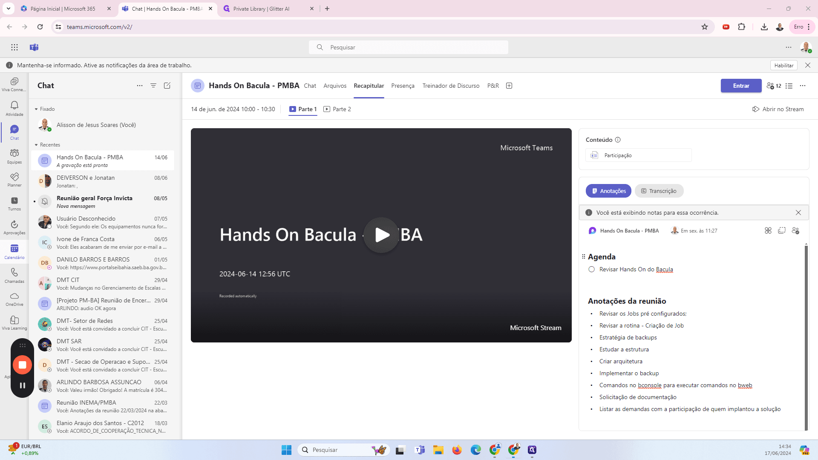Stop the screen recording red button

[x=23, y=365]
